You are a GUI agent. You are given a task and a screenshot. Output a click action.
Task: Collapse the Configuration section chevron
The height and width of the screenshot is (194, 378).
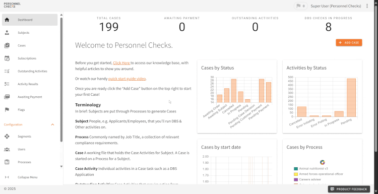coord(52,124)
